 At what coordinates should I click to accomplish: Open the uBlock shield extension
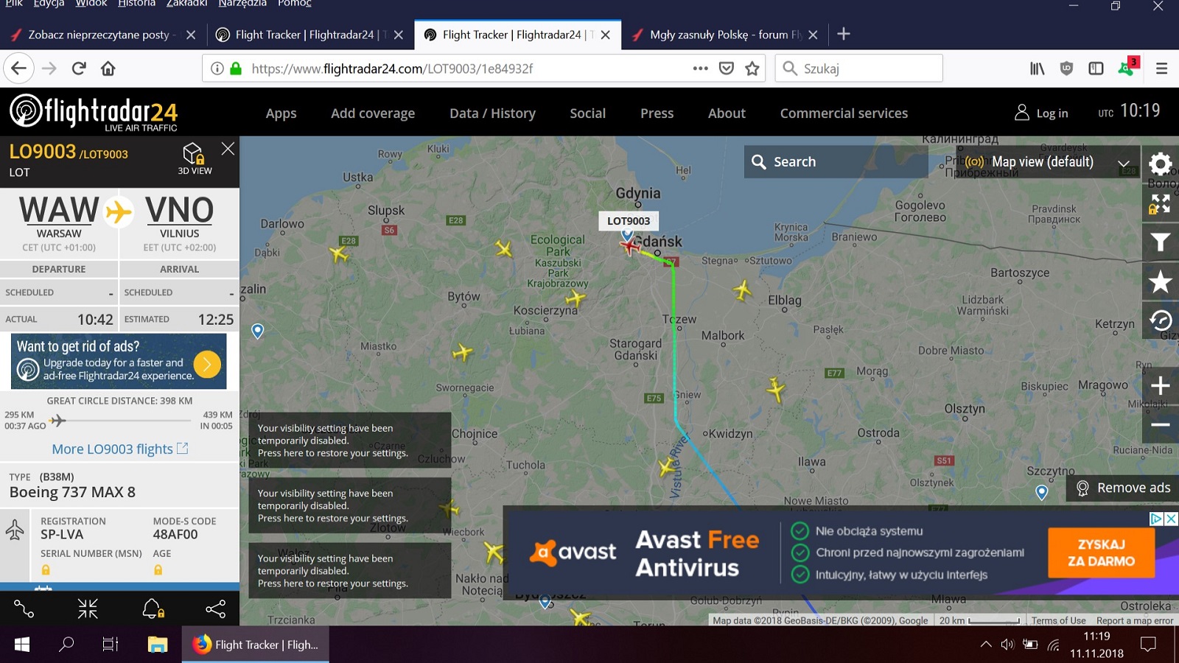(1066, 69)
